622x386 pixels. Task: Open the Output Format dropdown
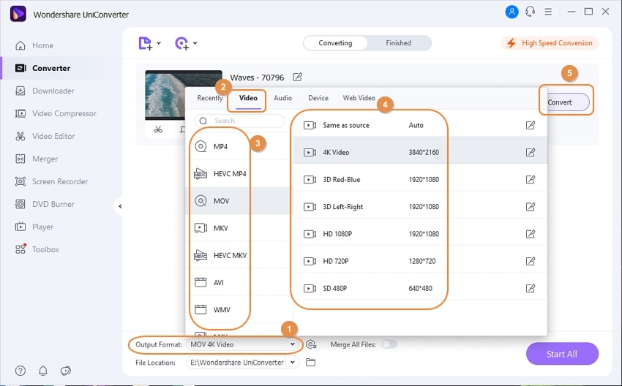click(x=243, y=344)
